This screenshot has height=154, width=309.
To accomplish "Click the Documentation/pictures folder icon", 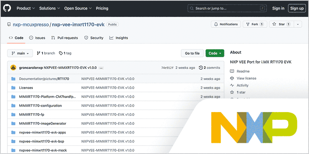I will tap(14, 79).
